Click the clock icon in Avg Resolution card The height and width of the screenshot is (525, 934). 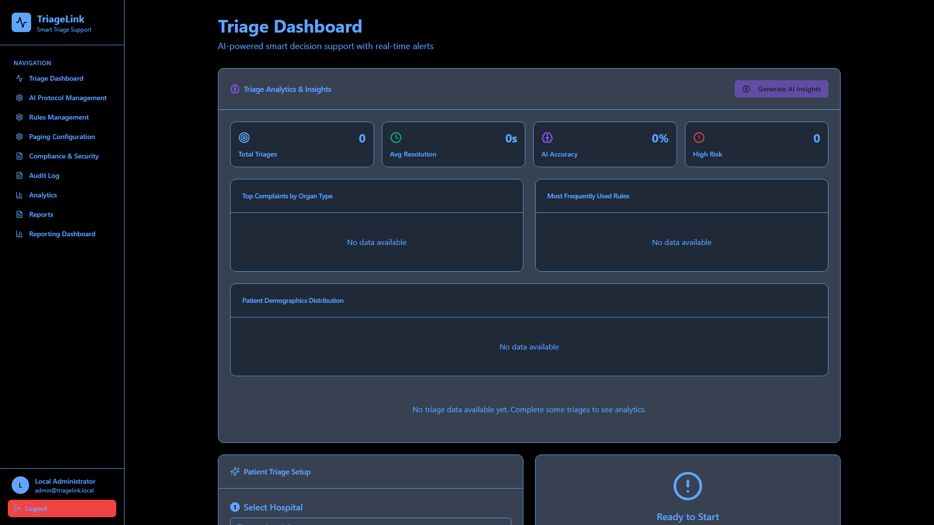(396, 138)
